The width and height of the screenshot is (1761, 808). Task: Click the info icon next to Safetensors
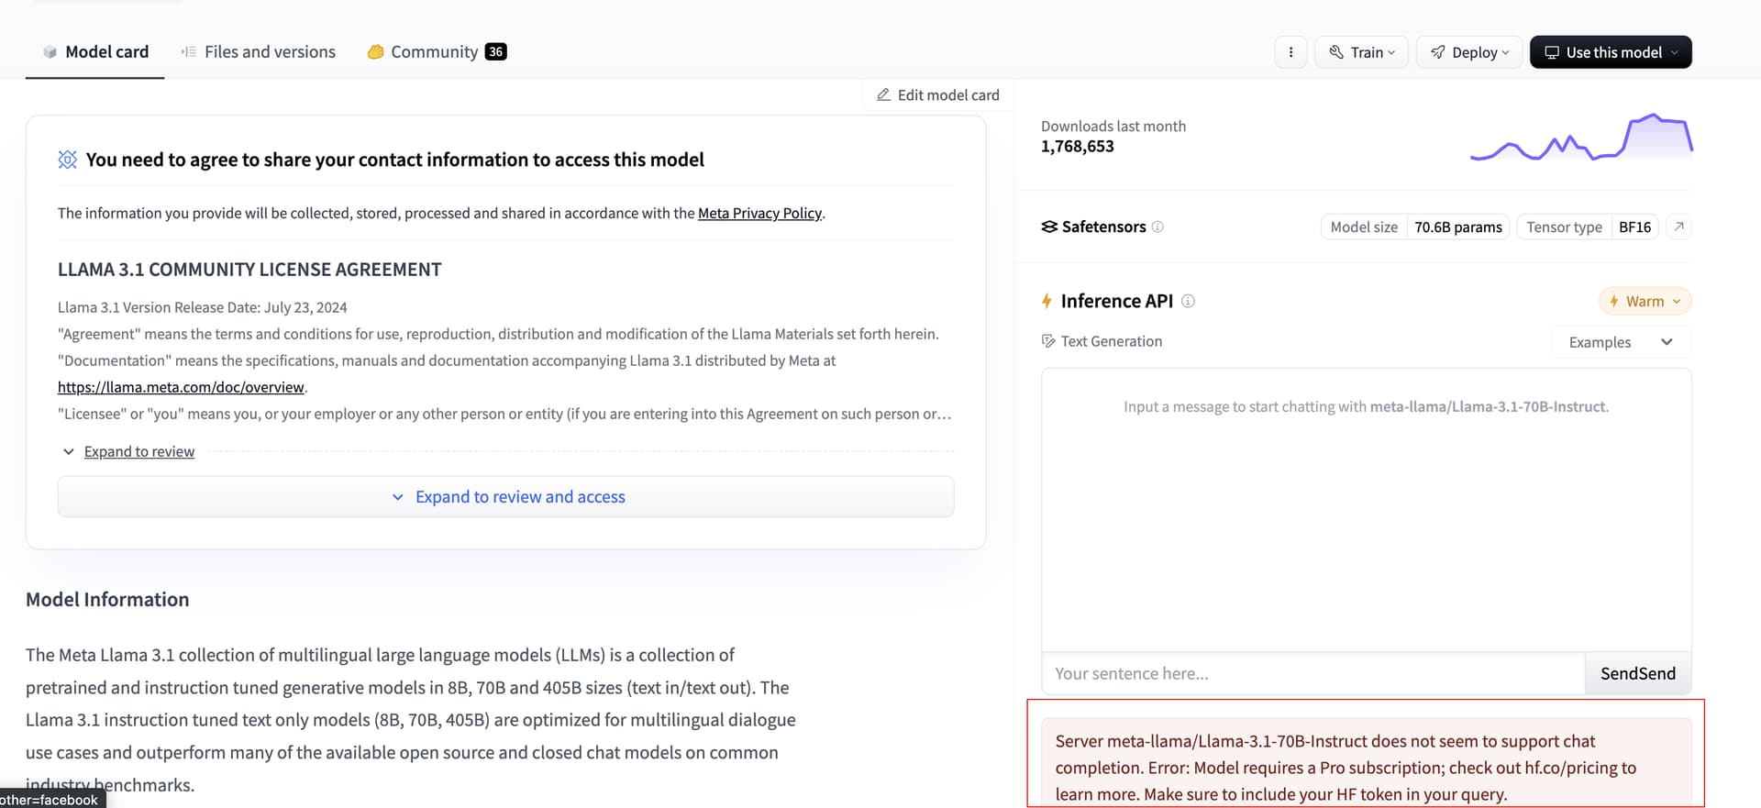[1157, 227]
